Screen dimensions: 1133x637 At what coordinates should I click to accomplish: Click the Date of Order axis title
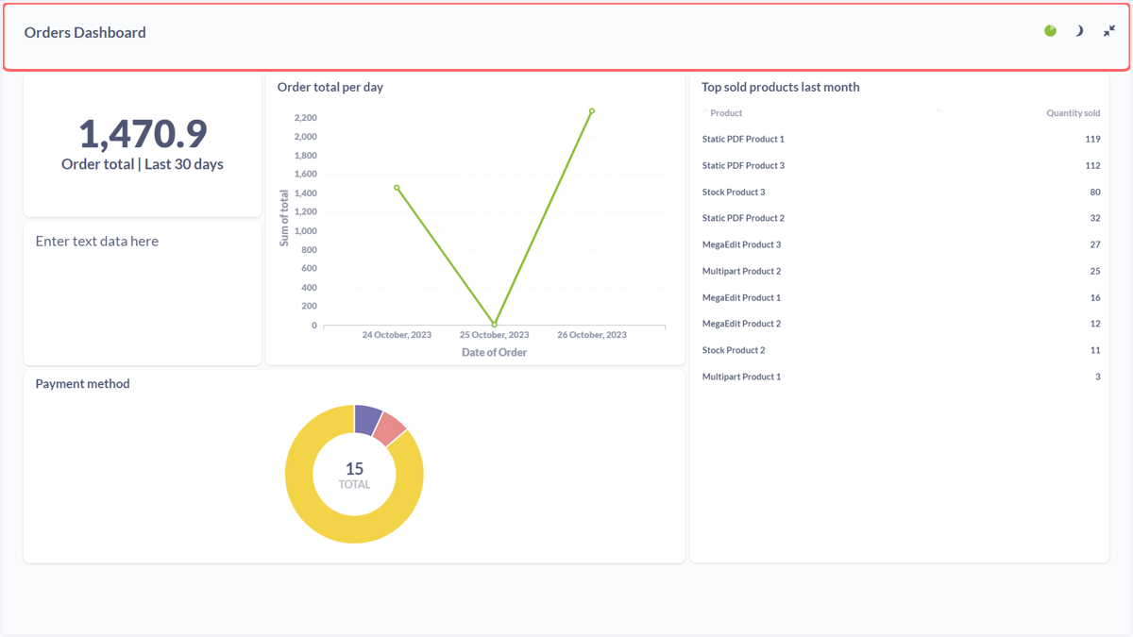click(494, 352)
